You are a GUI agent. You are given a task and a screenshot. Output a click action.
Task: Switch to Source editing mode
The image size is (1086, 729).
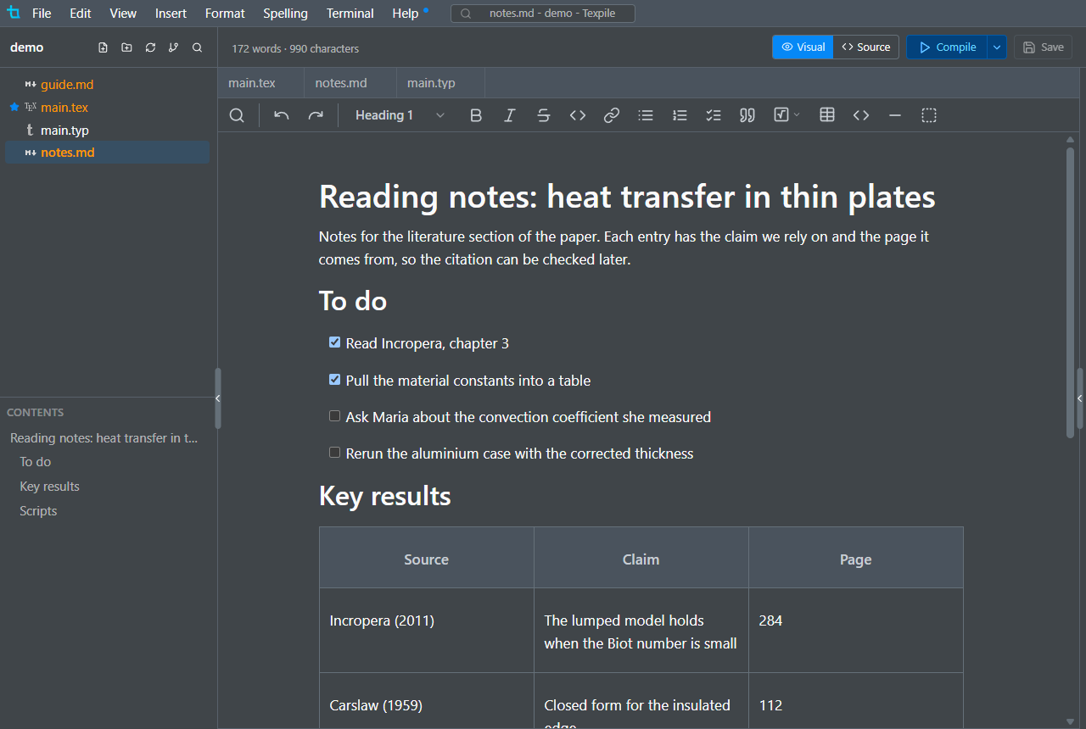(866, 47)
